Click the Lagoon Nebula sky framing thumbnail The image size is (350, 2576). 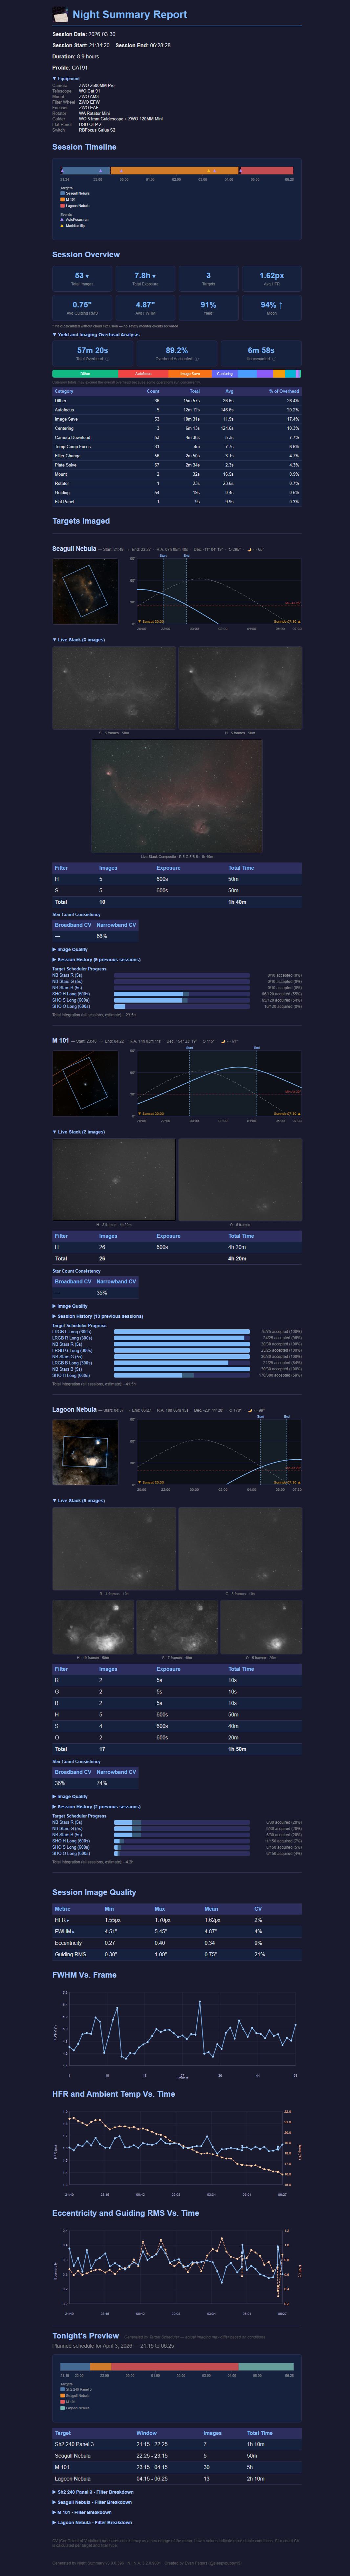(x=85, y=1452)
